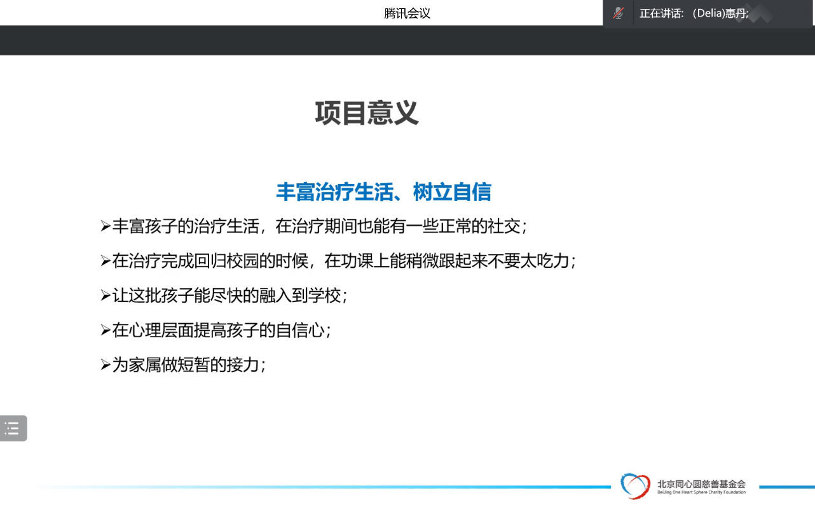Click the long blue footer line
The height and width of the screenshot is (514, 815).
click(318, 487)
